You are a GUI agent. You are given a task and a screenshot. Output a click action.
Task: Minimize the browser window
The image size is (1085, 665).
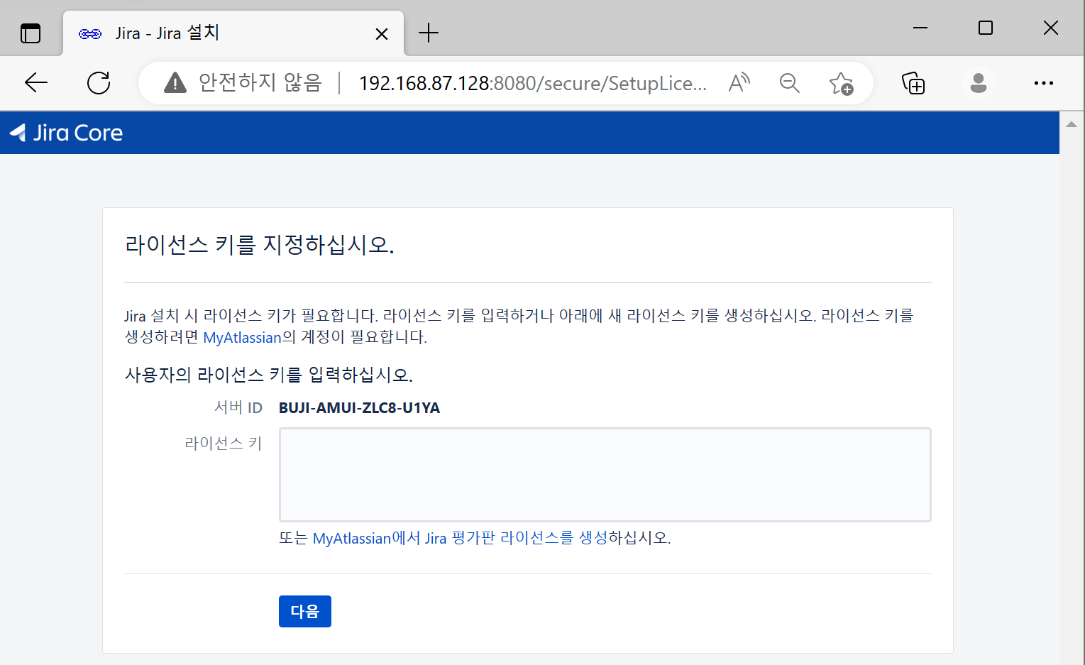[920, 28]
